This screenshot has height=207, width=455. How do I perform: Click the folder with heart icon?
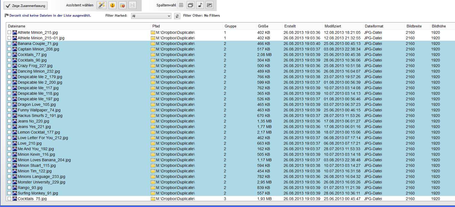point(122,5)
